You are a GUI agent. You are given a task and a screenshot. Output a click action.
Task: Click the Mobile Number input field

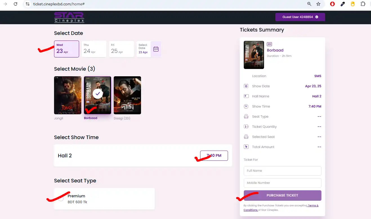[x=282, y=183]
